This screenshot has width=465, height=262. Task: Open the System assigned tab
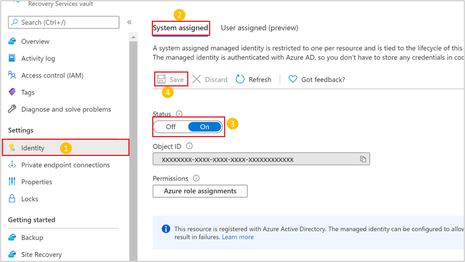(181, 28)
